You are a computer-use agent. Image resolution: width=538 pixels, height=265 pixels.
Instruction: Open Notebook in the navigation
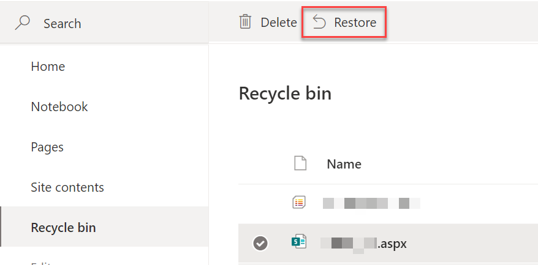click(x=59, y=107)
